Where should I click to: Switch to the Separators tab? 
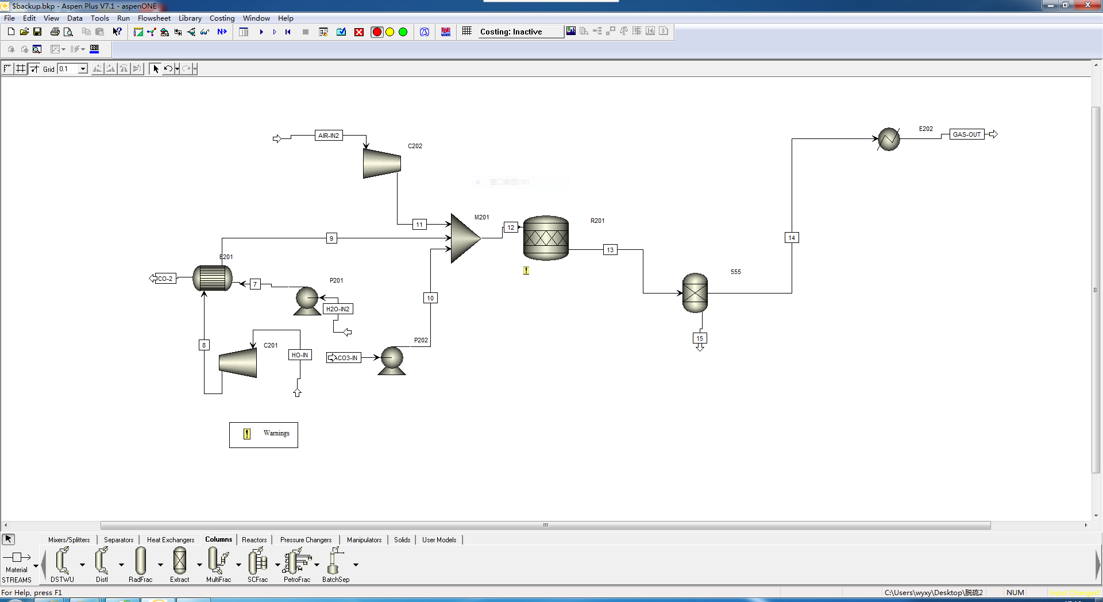(118, 540)
